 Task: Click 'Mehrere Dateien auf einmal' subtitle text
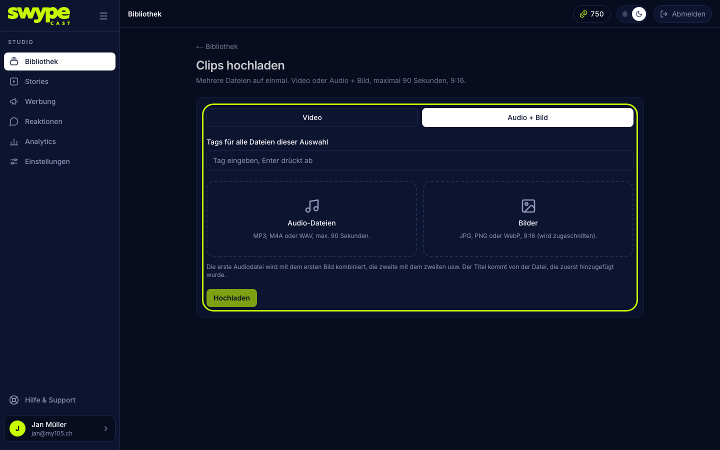coord(331,80)
